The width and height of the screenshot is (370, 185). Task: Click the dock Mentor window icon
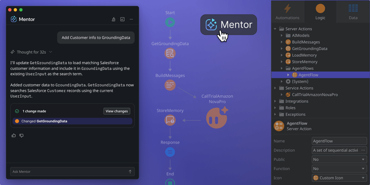122,19
